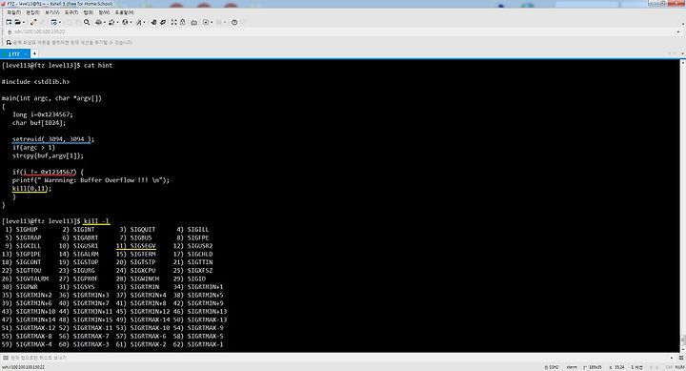Click the 'long i=0x1234567;' code line
Image resolution: width=686 pixels, height=371 pixels.
click(x=43, y=114)
